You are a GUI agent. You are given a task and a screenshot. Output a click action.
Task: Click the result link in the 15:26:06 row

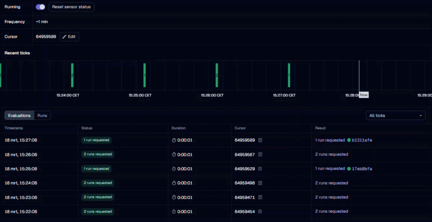click(x=332, y=155)
